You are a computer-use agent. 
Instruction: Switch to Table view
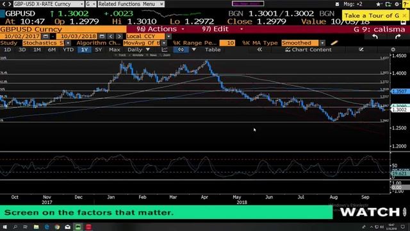click(213, 49)
